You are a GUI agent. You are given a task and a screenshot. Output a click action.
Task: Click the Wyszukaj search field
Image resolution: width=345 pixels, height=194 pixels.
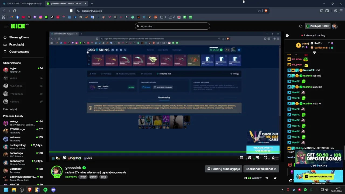[172, 26]
